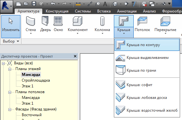The height and width of the screenshot is (120, 182).
Task: Click the Section tool icon
Action: coord(126,4)
